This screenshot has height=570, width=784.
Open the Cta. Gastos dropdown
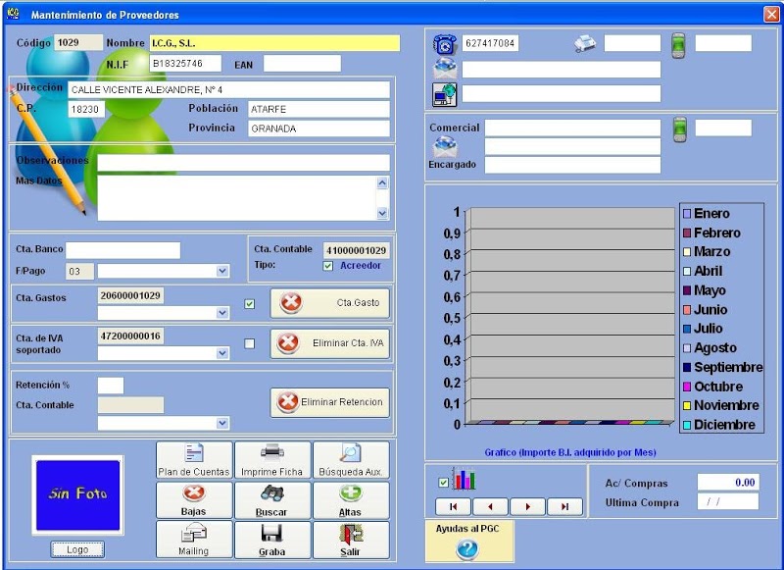pos(222,313)
